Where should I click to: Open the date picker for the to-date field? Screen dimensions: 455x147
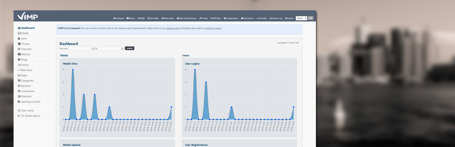122,48
